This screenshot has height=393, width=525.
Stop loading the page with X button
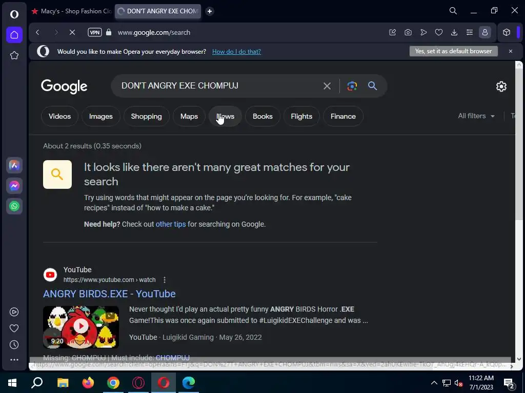[x=72, y=32]
